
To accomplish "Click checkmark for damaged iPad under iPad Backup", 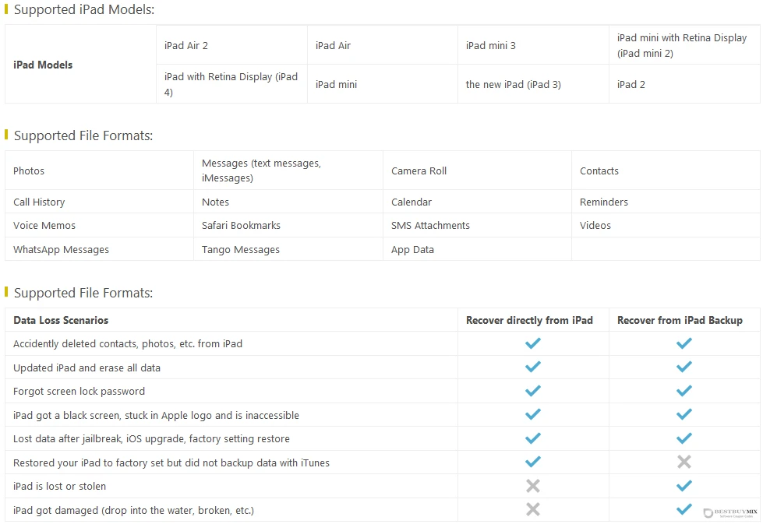I will (684, 509).
